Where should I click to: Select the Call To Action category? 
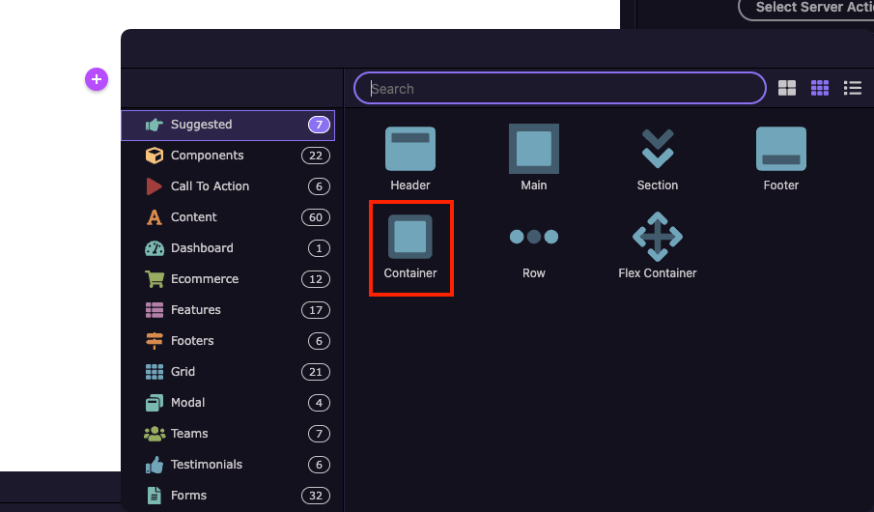(227, 186)
